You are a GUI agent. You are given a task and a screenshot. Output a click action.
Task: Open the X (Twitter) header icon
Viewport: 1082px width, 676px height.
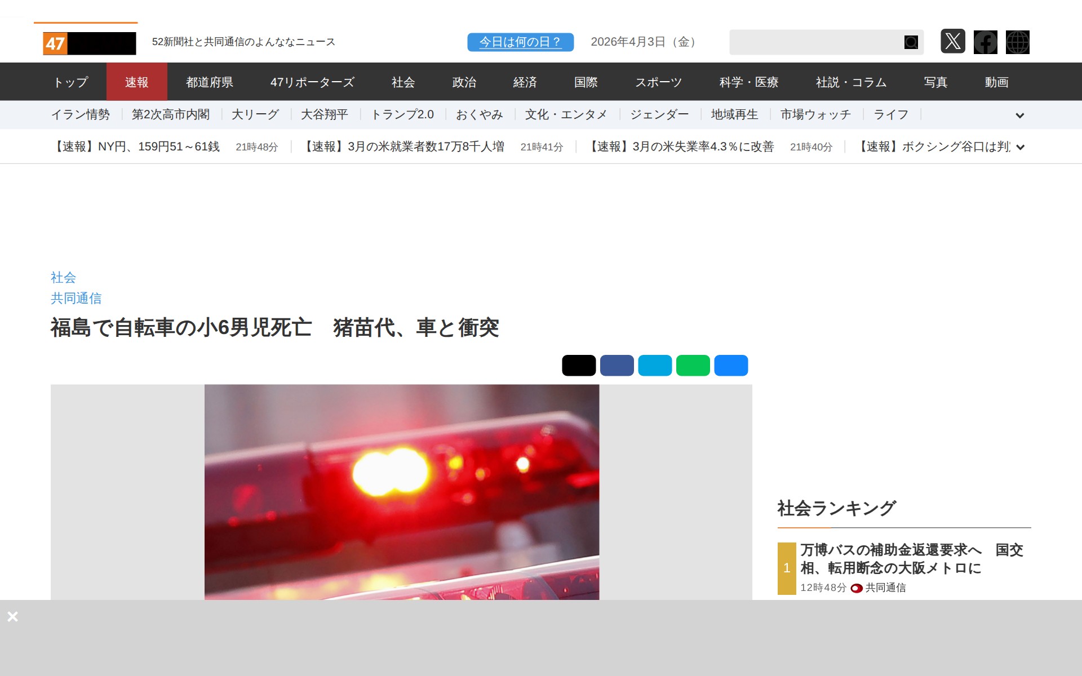(952, 42)
